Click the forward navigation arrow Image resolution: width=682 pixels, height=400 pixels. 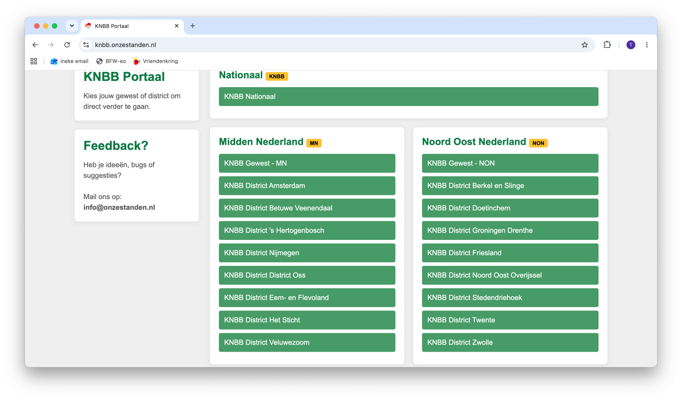click(x=51, y=45)
